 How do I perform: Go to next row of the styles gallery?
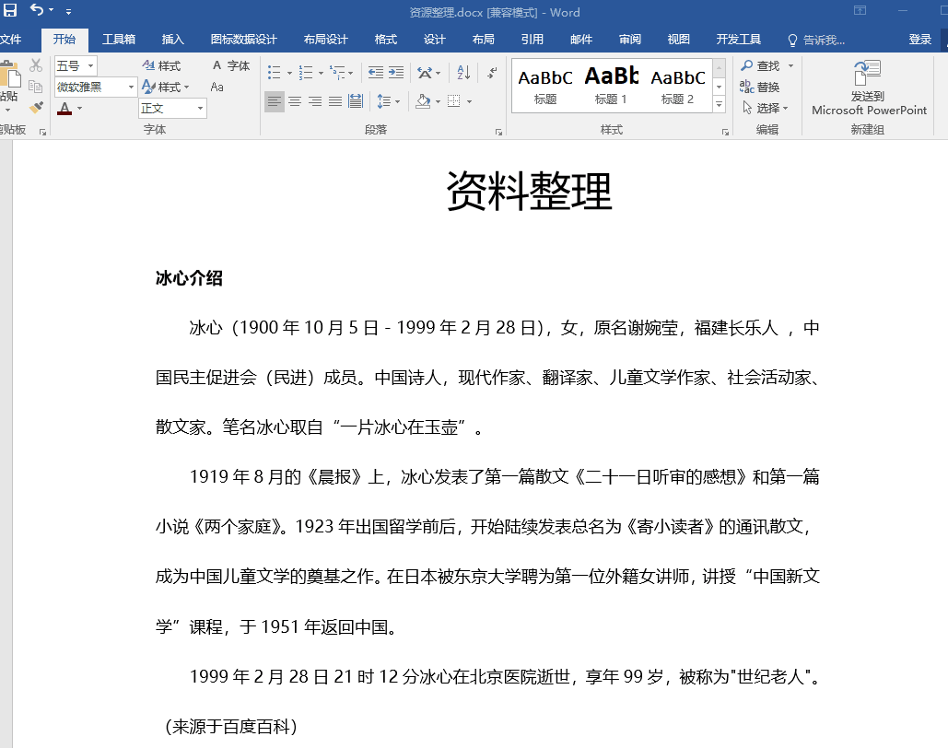(719, 87)
